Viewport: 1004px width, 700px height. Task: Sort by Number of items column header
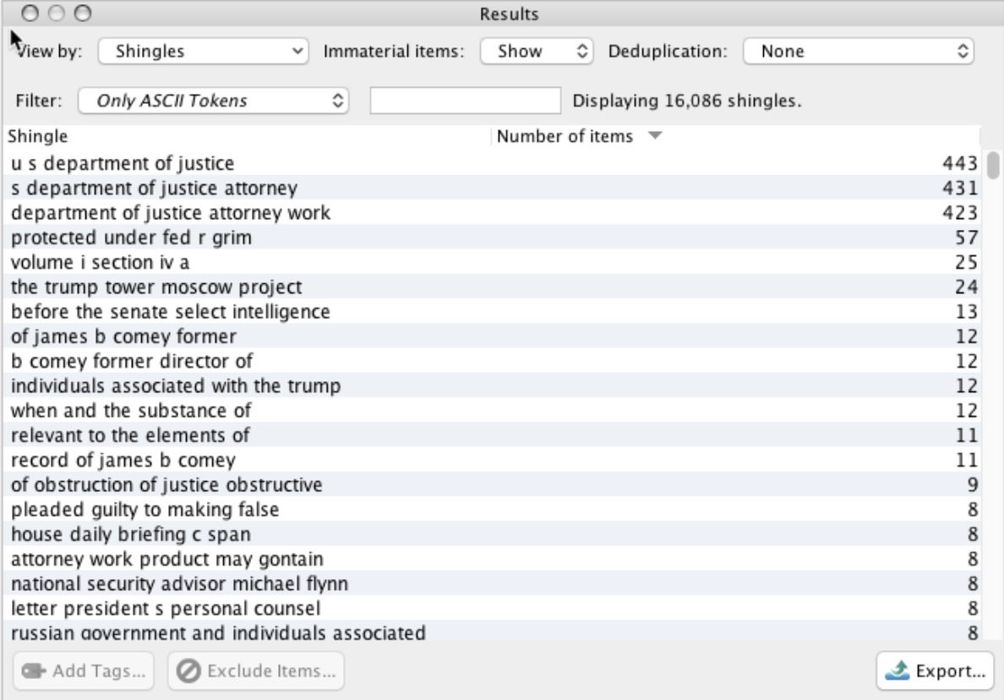(735, 136)
